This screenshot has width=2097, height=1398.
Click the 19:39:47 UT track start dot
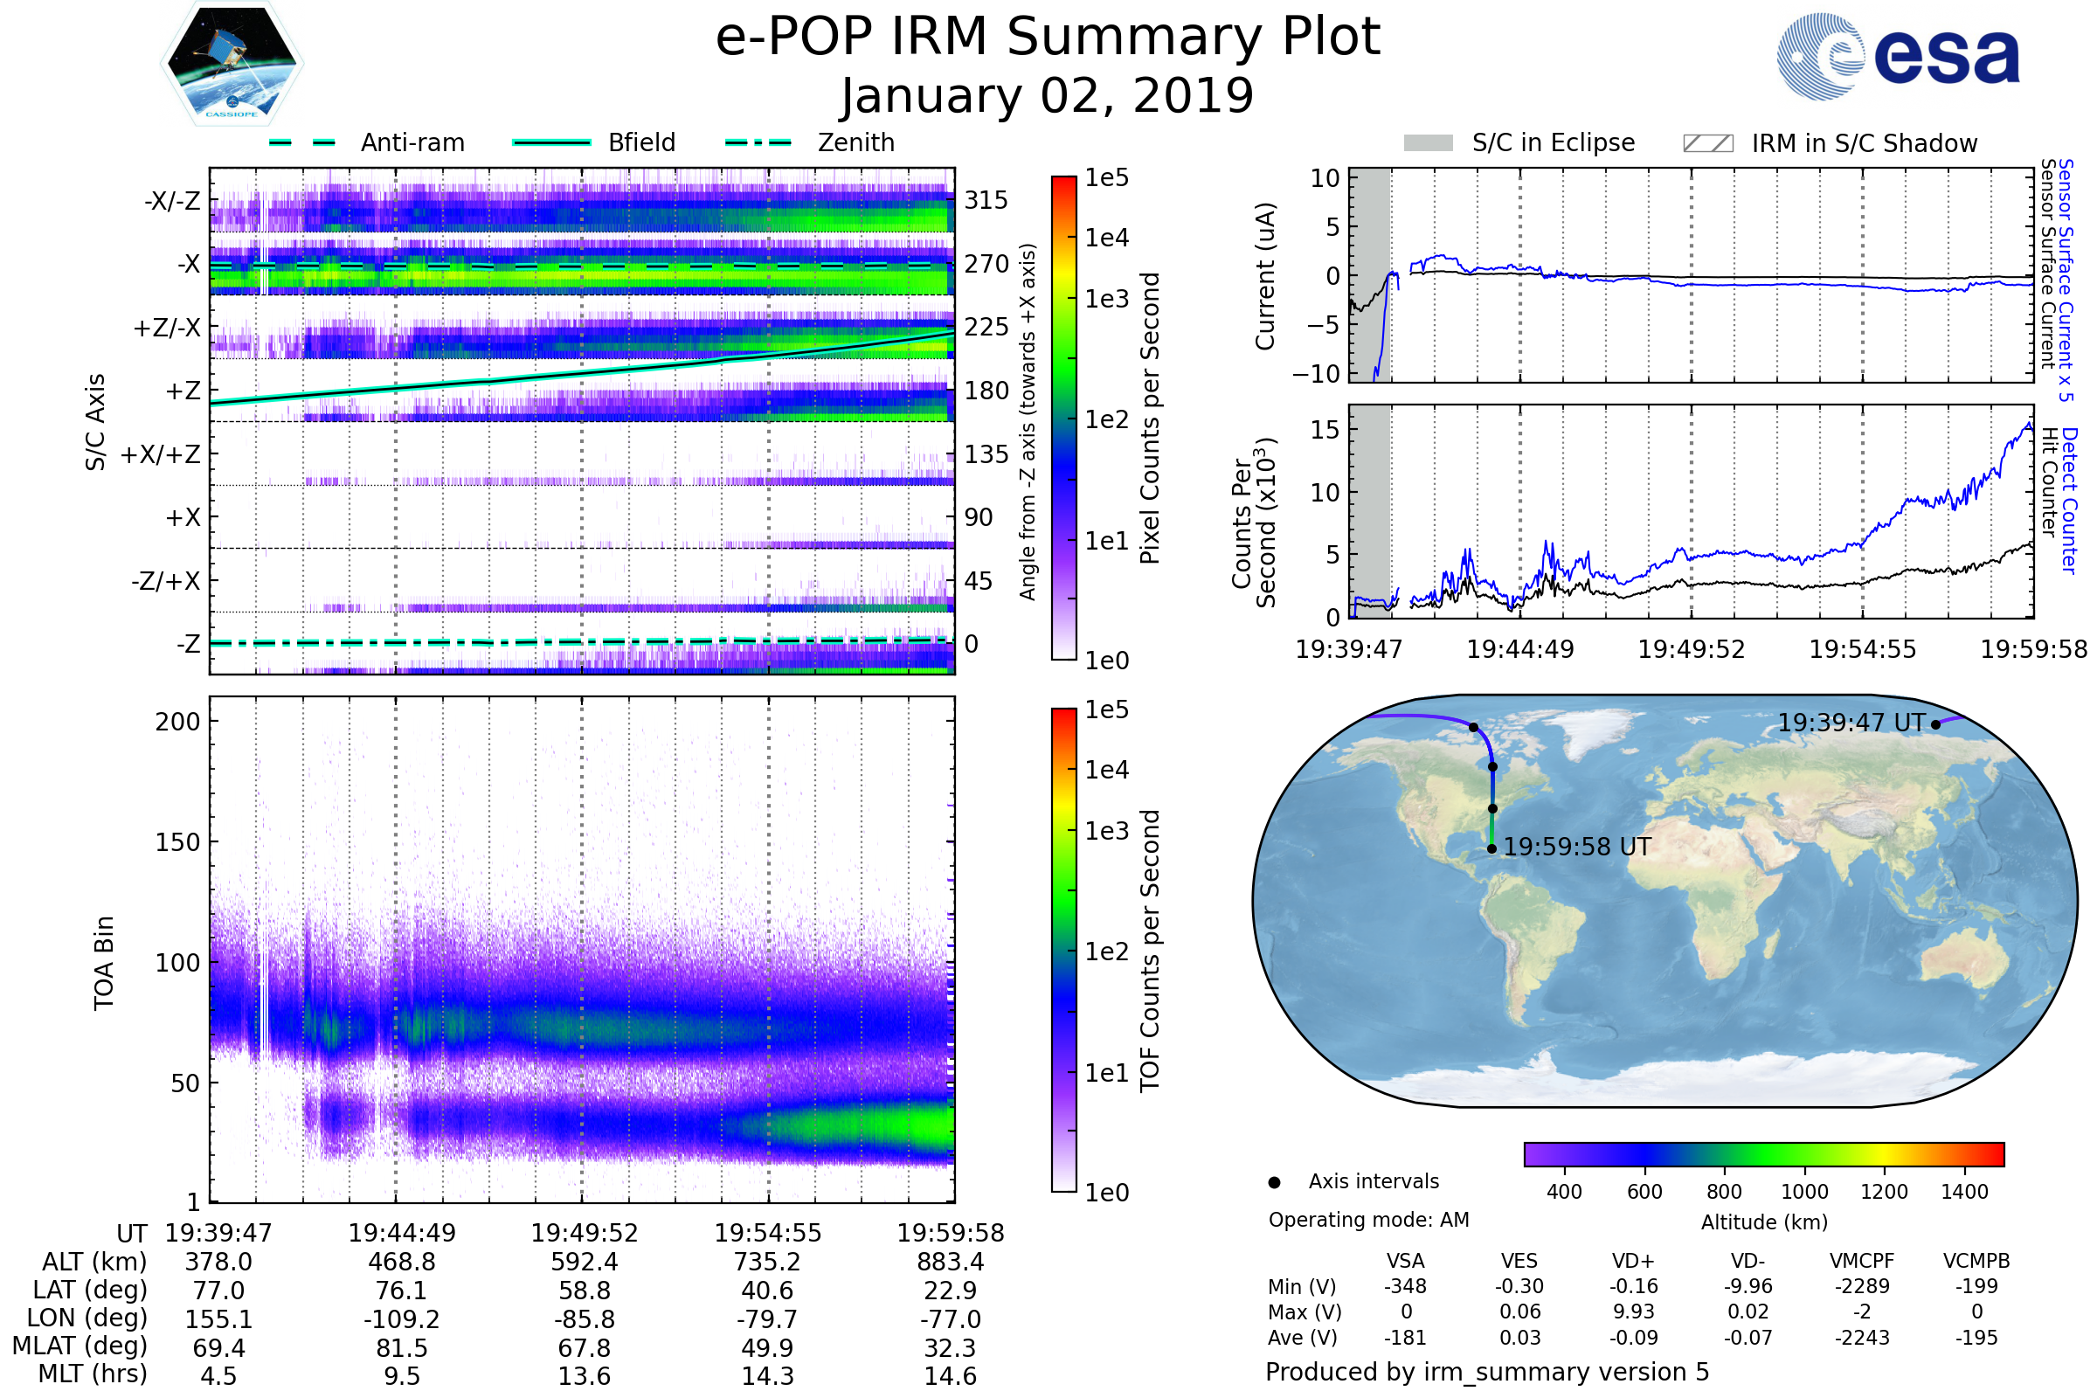click(x=1935, y=725)
